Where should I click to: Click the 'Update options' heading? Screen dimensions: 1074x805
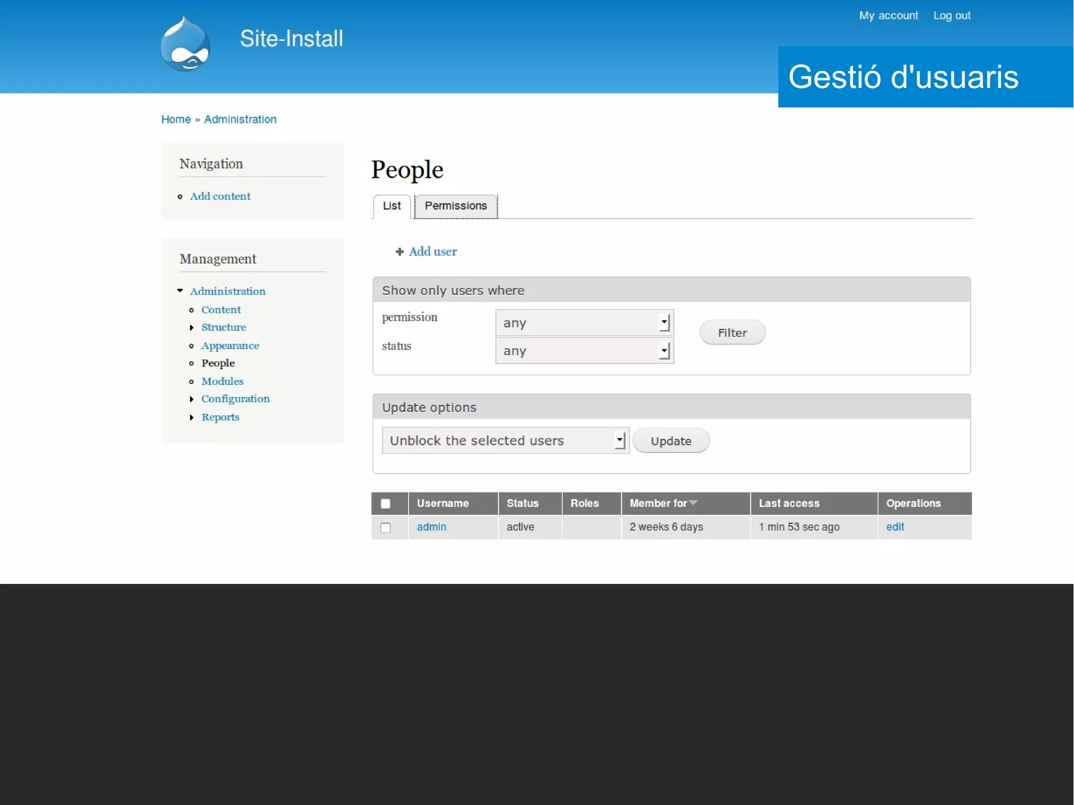pos(429,407)
